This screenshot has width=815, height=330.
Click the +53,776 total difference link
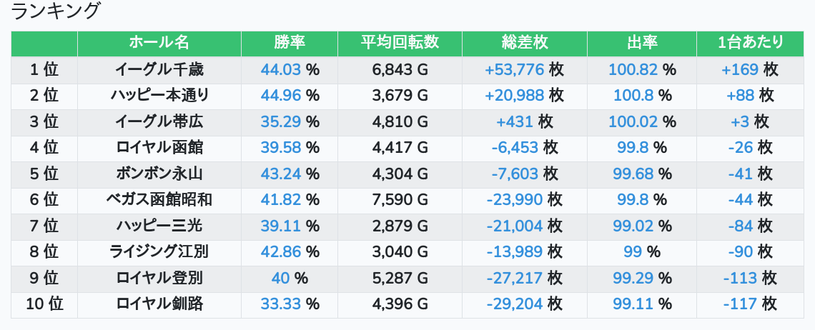tap(514, 69)
